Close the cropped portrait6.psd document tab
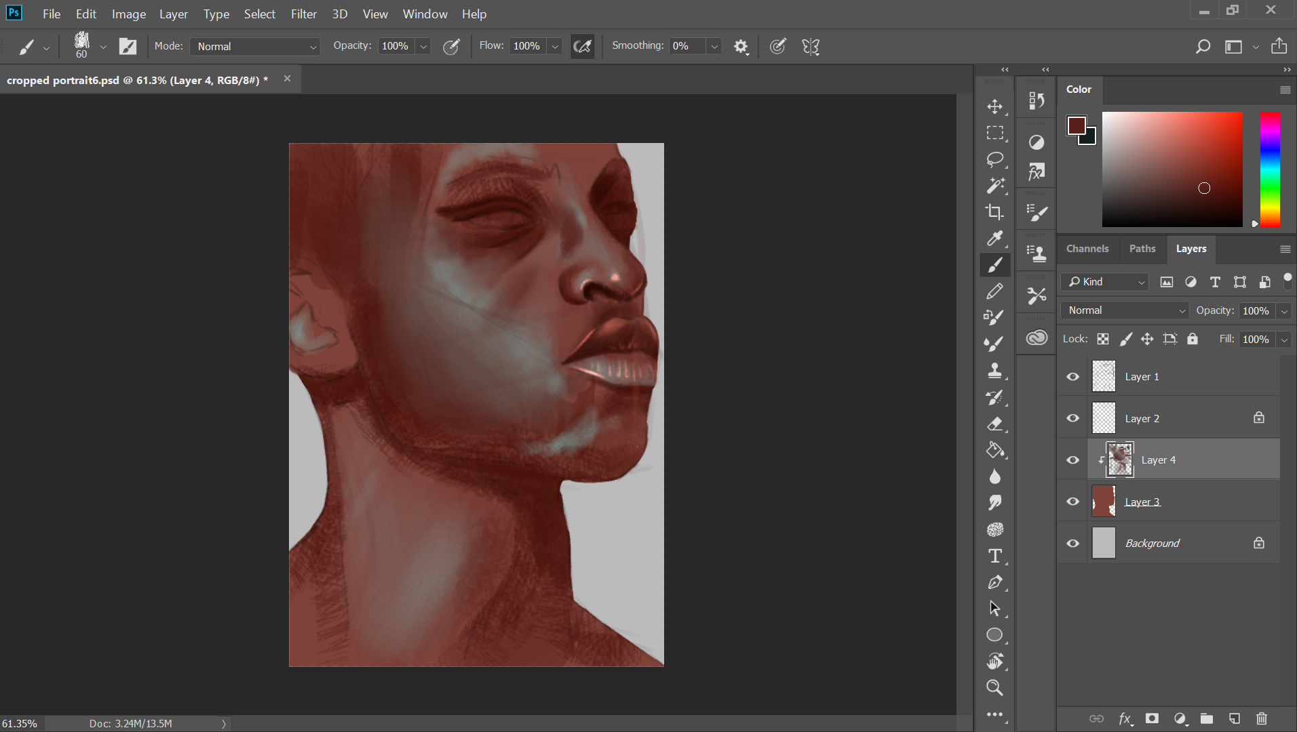Screen dimensions: 1297x732 [287, 79]
